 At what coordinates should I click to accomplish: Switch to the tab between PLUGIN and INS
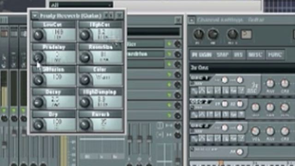click(223, 55)
